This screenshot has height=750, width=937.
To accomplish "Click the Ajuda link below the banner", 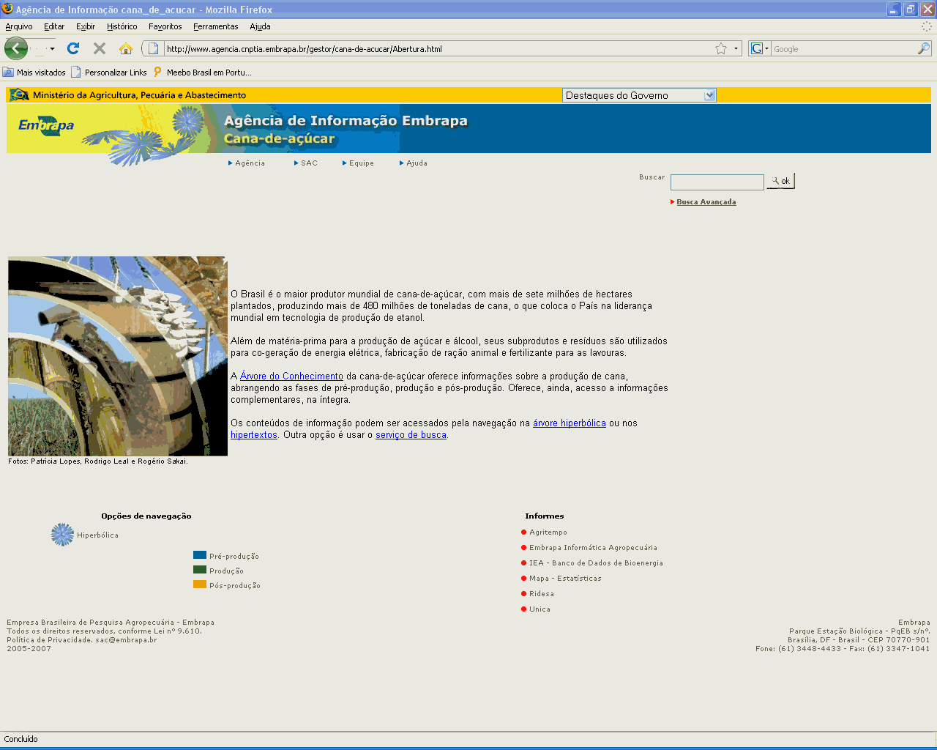I will (x=417, y=163).
